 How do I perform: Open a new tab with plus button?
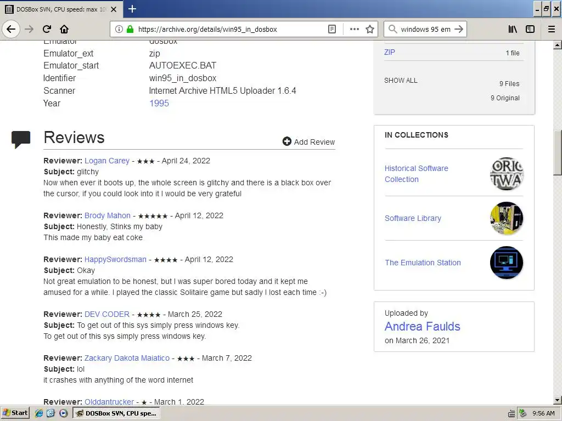point(132,9)
